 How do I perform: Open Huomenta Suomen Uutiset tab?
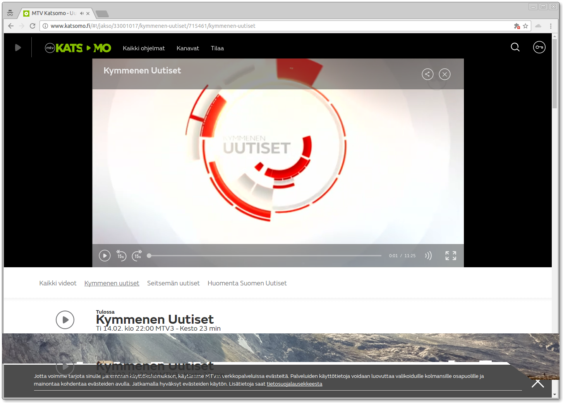(247, 283)
